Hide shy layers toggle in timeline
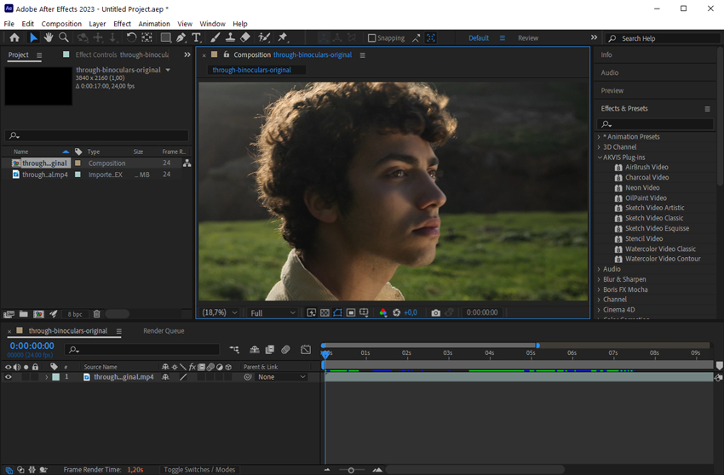Viewport: 724px width, 475px height. pos(255,350)
